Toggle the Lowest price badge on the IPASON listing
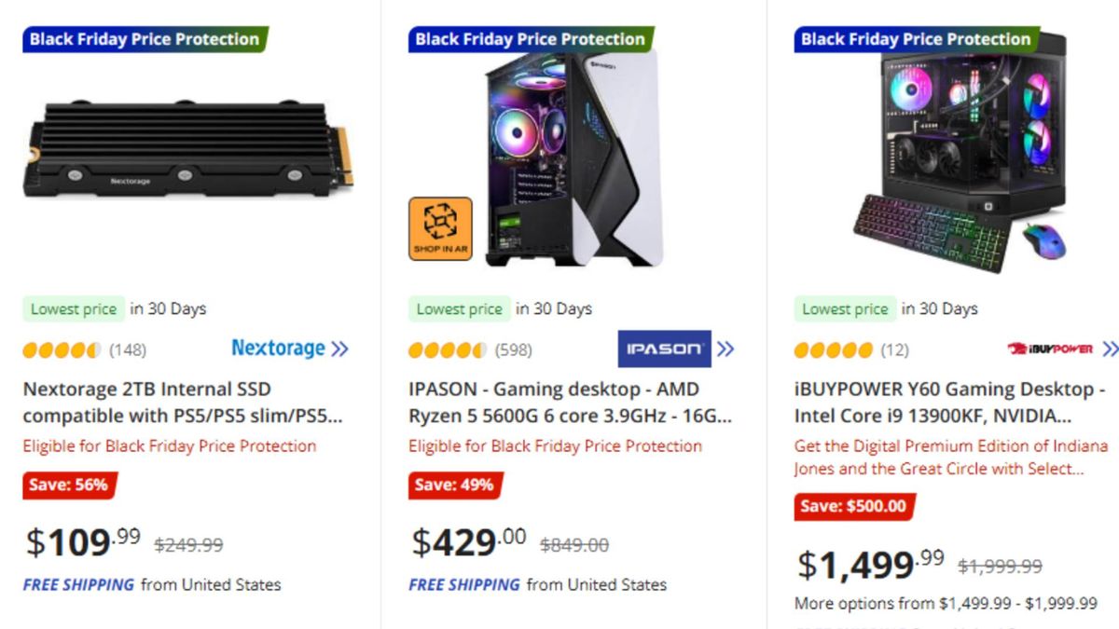Screen dimensions: 1119x629 459,308
